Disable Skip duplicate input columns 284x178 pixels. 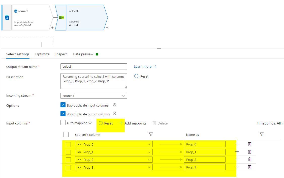pyautogui.click(x=63, y=105)
